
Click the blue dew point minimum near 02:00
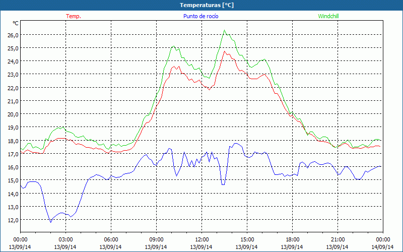51,222
